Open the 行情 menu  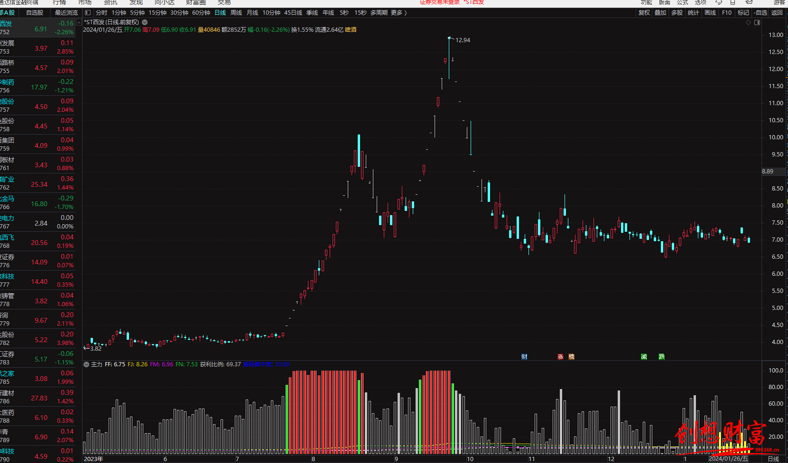click(59, 2)
